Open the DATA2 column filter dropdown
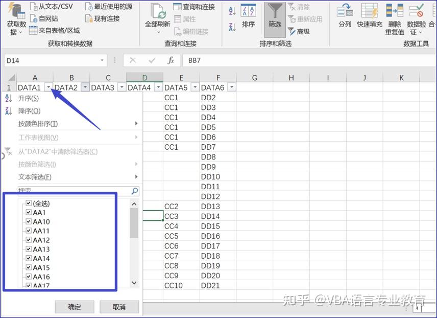437x318 pixels. [x=85, y=87]
